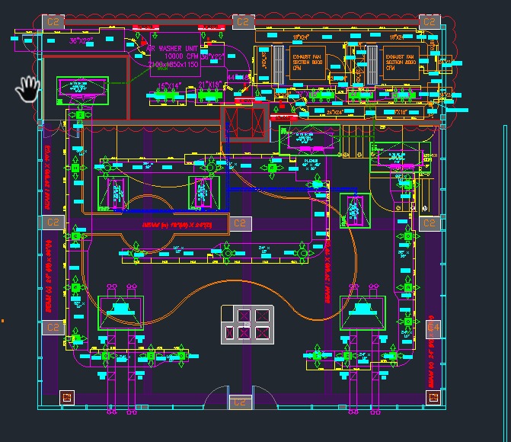Viewport: 511px width, 442px height.
Task: Select the C4 column marker
Action: [x=433, y=328]
